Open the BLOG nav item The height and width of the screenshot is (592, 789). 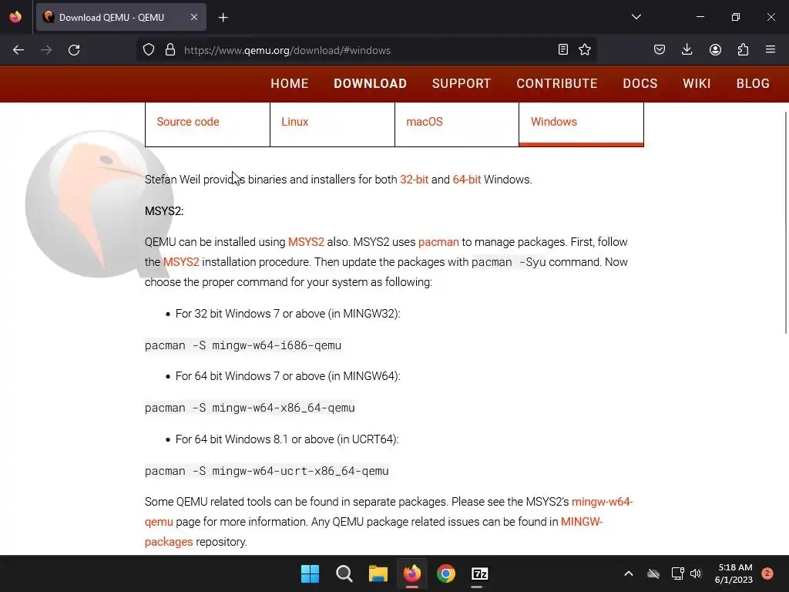click(x=754, y=83)
